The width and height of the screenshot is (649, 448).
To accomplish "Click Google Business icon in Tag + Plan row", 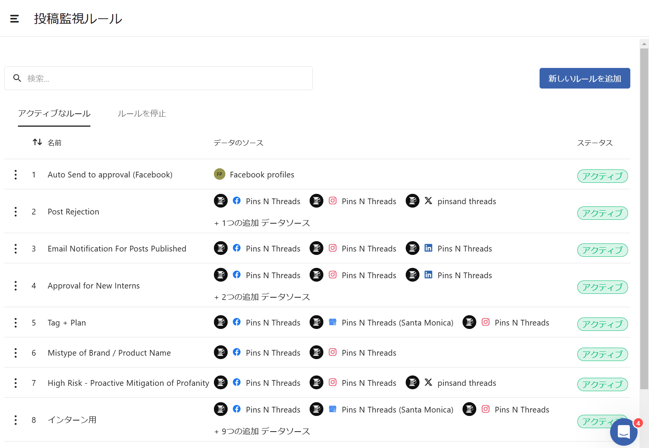I will [x=333, y=322].
